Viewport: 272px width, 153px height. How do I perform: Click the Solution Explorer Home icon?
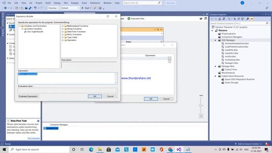pos(220,19)
